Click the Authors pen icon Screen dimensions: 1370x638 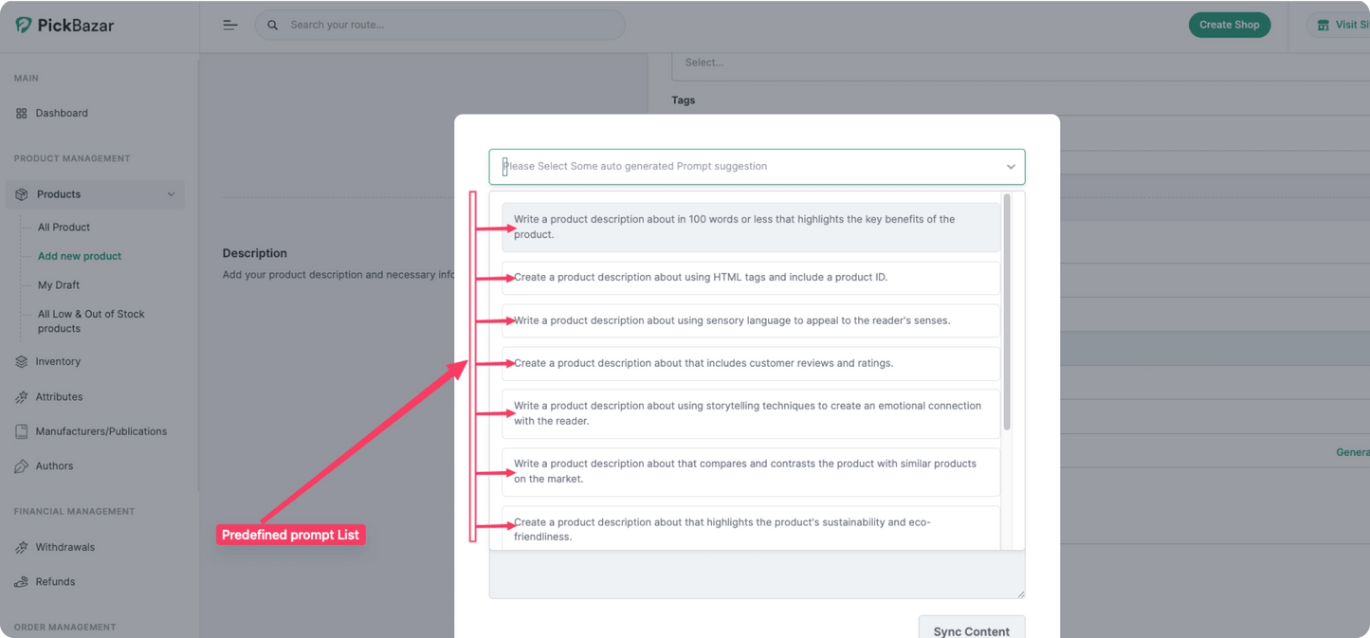[x=22, y=466]
